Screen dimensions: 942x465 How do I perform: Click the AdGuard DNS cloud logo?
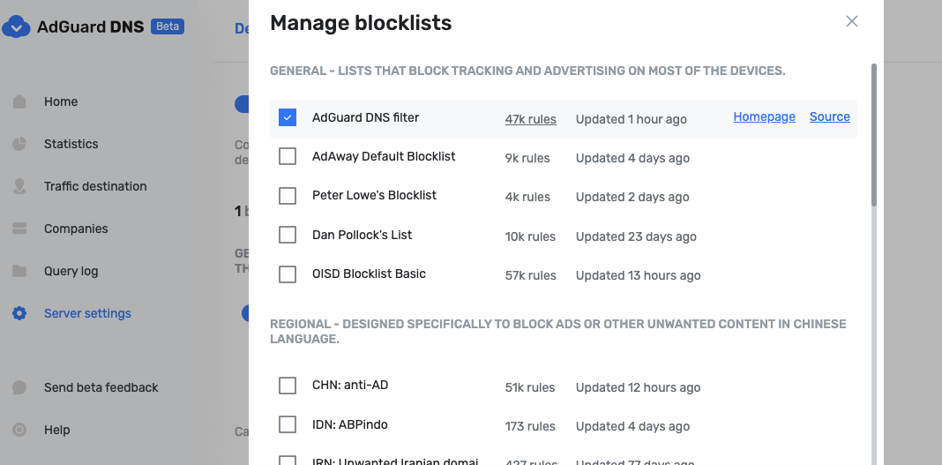point(16,26)
